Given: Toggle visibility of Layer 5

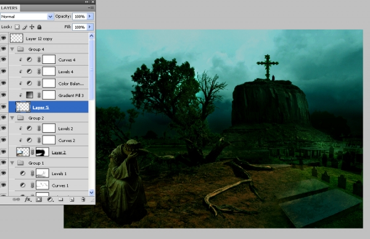Looking at the screenshot, I should point(4,106).
